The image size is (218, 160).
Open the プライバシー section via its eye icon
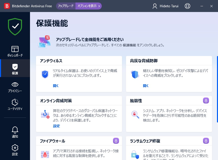pyautogui.click(x=15, y=84)
